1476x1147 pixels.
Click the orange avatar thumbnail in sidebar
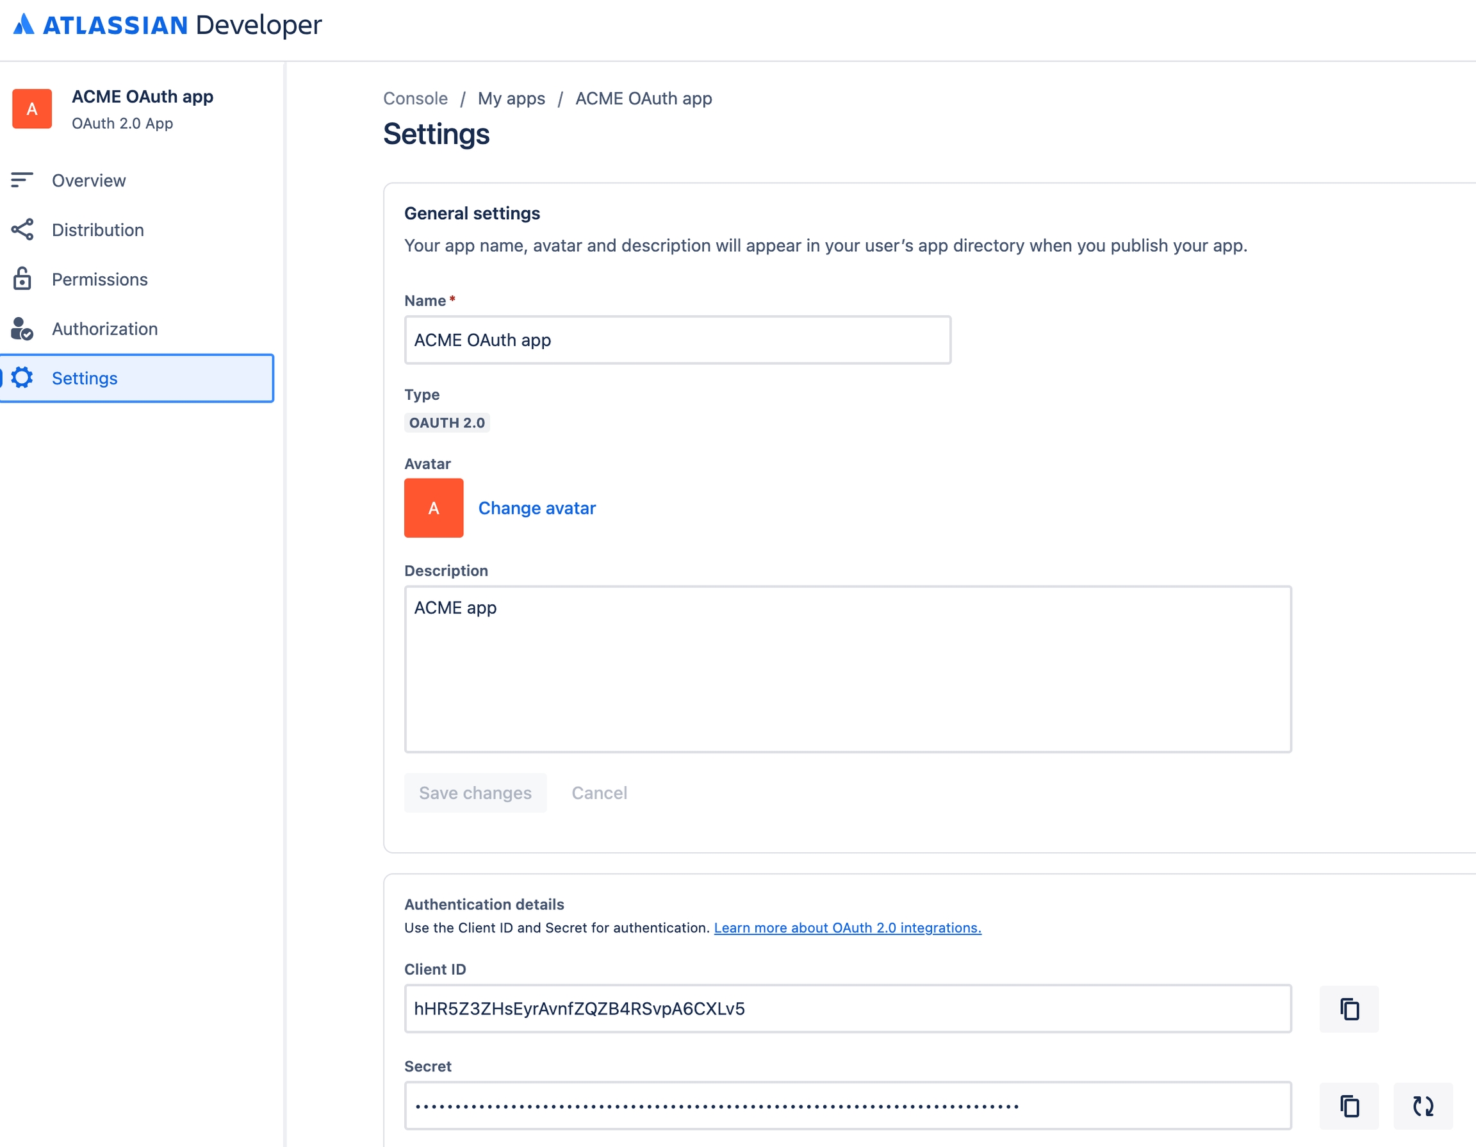point(32,109)
